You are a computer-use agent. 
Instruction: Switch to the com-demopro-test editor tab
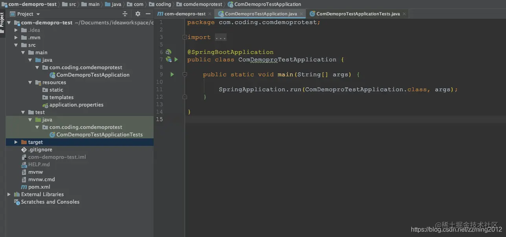[x=181, y=14]
